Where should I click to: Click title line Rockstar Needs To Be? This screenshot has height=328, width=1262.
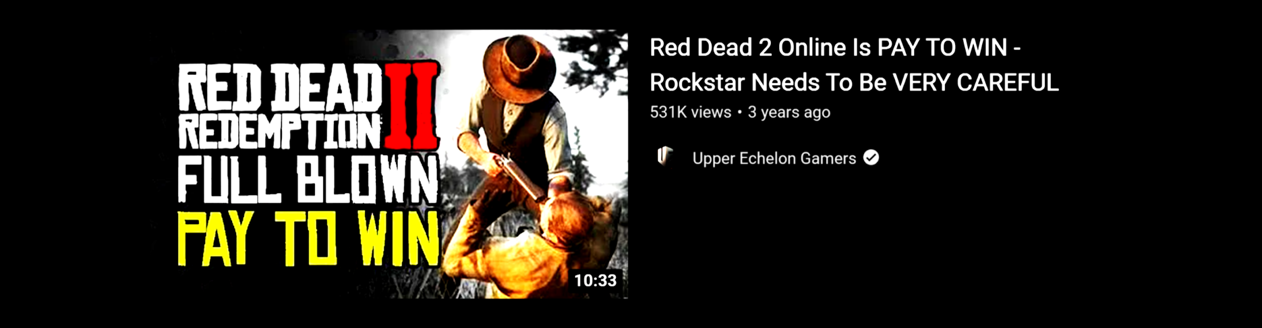768,83
